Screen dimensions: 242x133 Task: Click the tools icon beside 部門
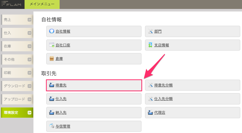(x=150, y=31)
